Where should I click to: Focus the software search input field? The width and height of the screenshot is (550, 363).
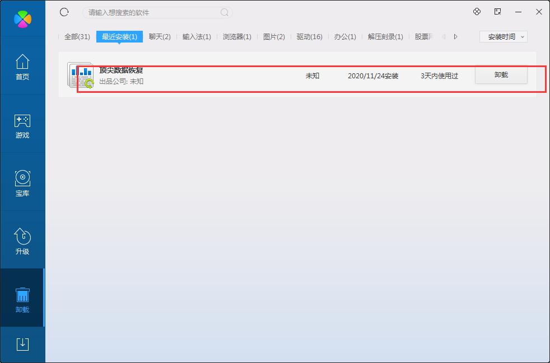click(151, 12)
